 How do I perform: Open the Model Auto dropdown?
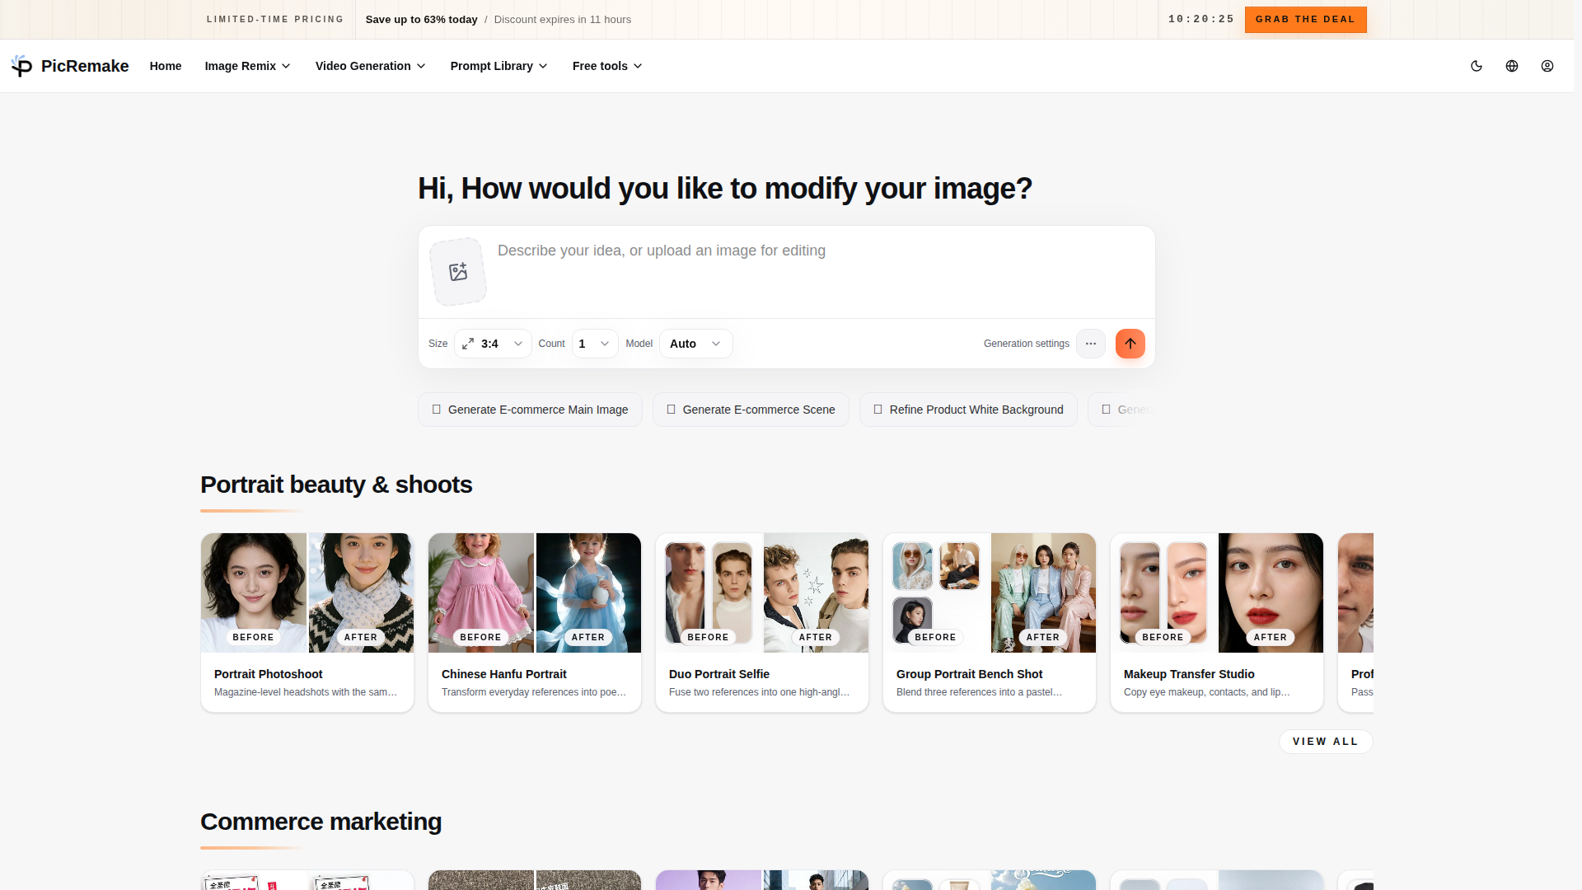[x=695, y=344]
